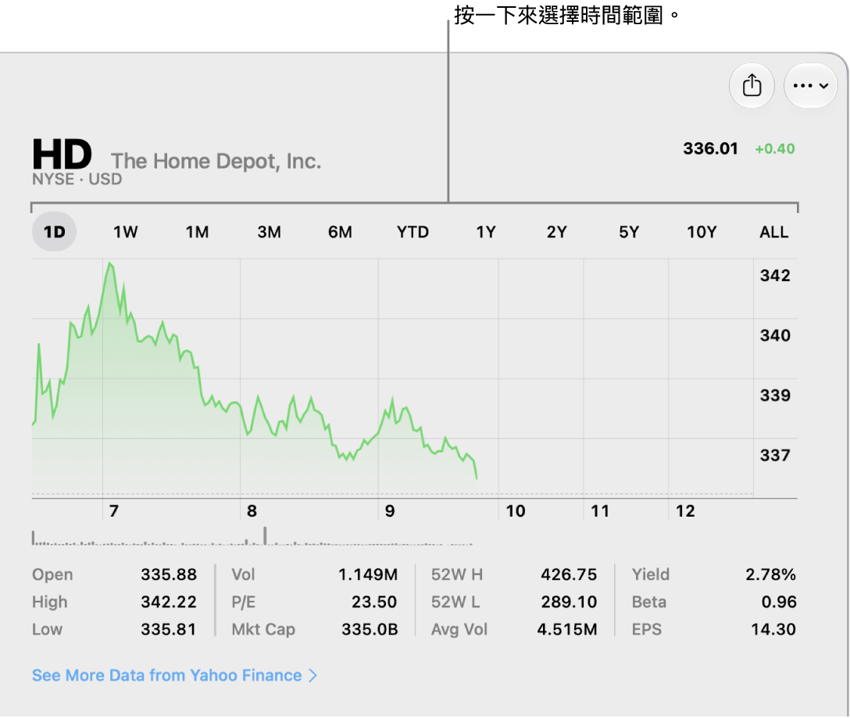Click the Share icon button

tap(752, 86)
